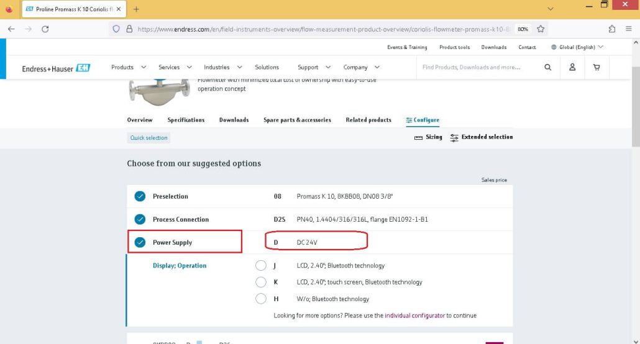
Task: Expand the Support menu chevron
Action: tap(328, 67)
